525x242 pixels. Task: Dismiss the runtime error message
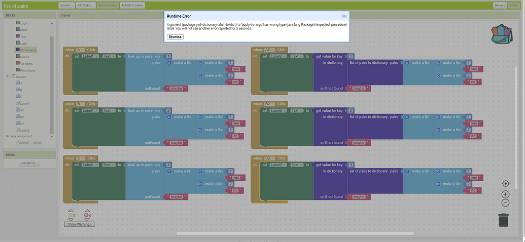[x=175, y=36]
